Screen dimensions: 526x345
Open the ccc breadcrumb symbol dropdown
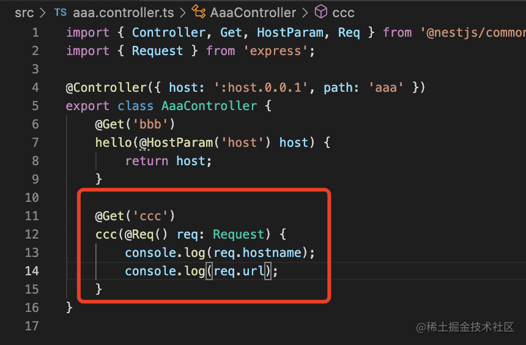pos(343,13)
